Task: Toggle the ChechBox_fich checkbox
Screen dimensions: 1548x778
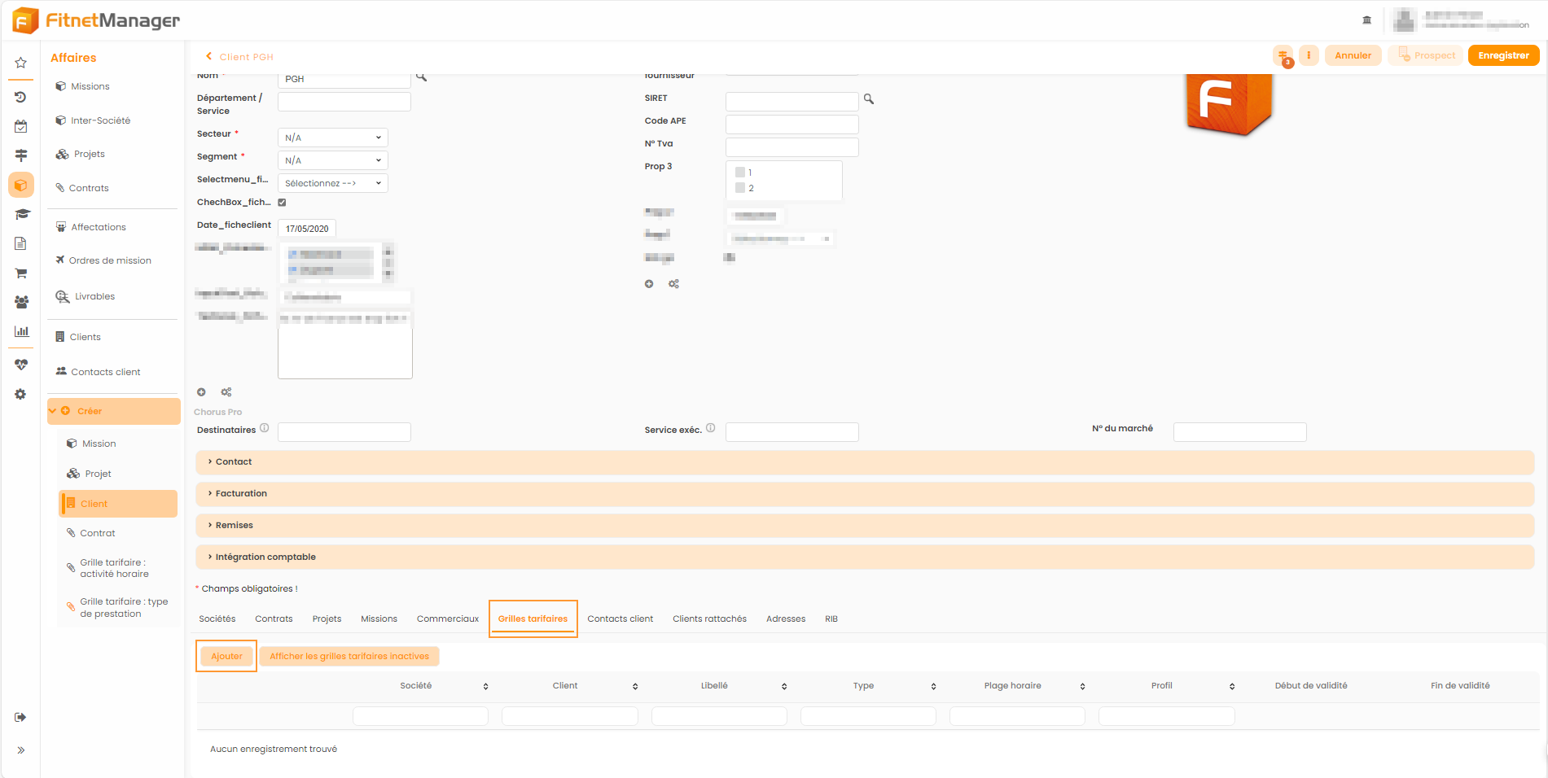Action: tap(283, 203)
